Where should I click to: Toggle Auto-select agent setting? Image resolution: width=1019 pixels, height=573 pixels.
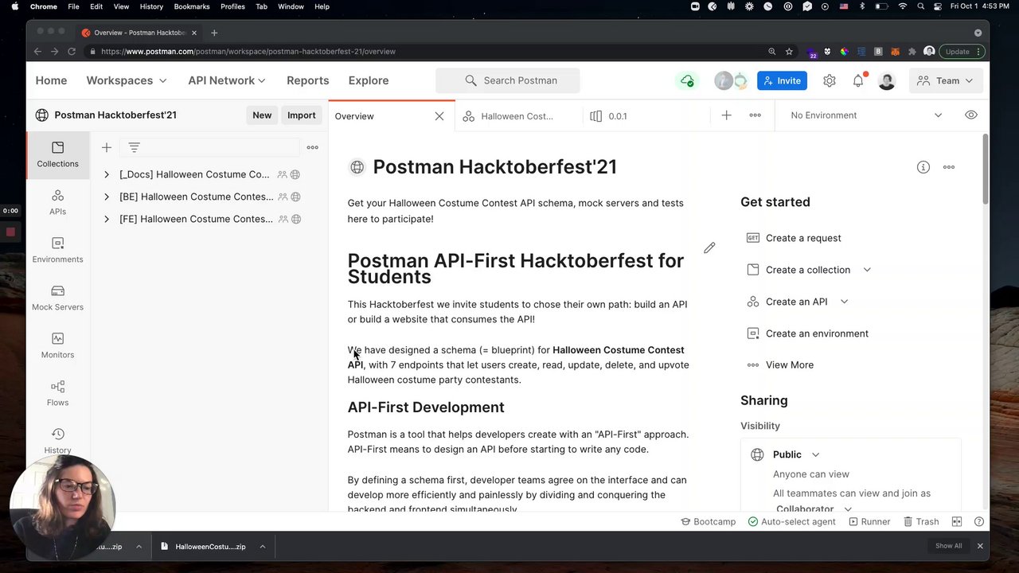(791, 522)
